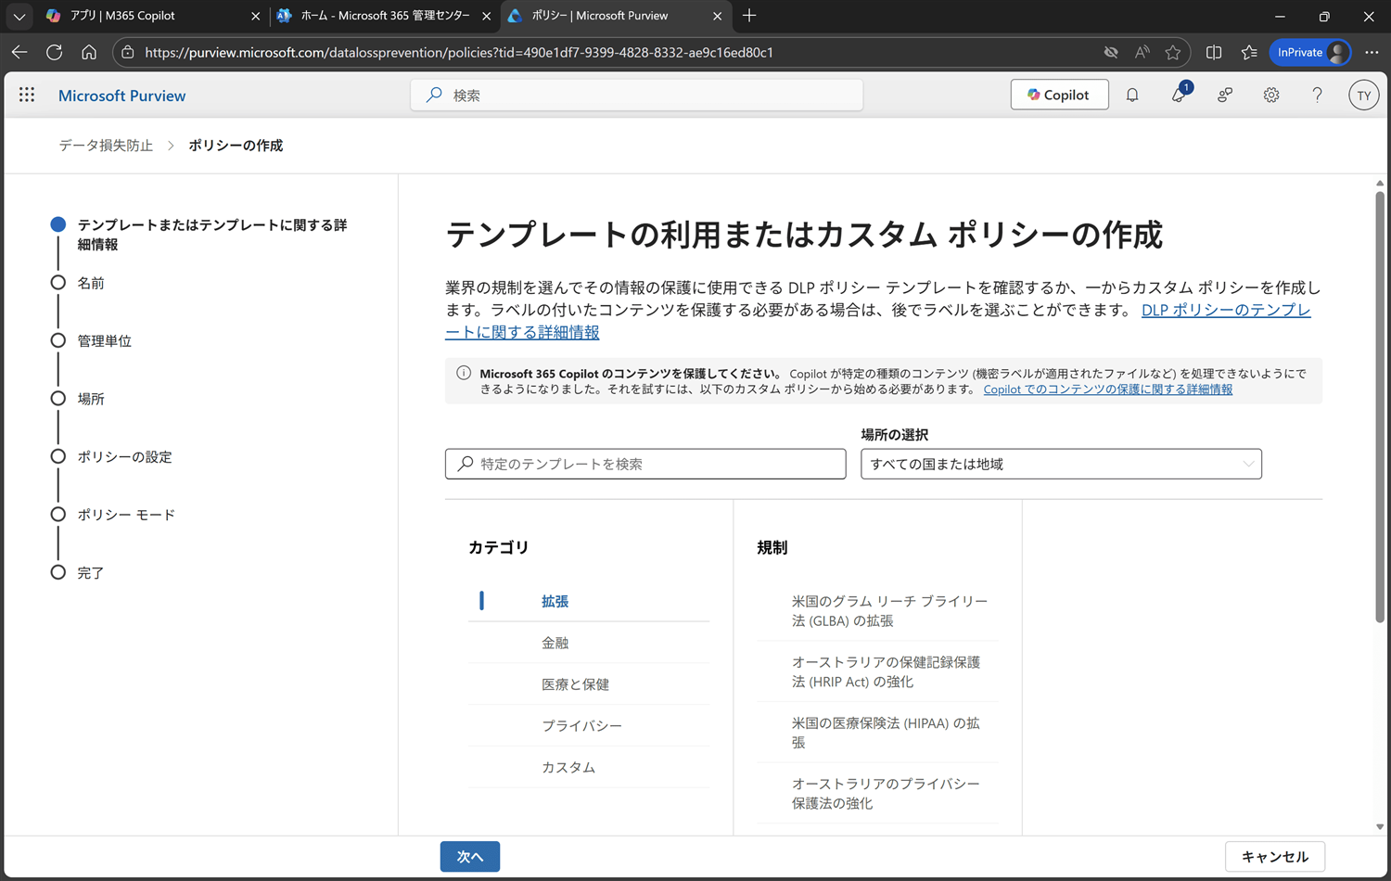The width and height of the screenshot is (1391, 881).
Task: View site information lock icon
Action: [128, 52]
